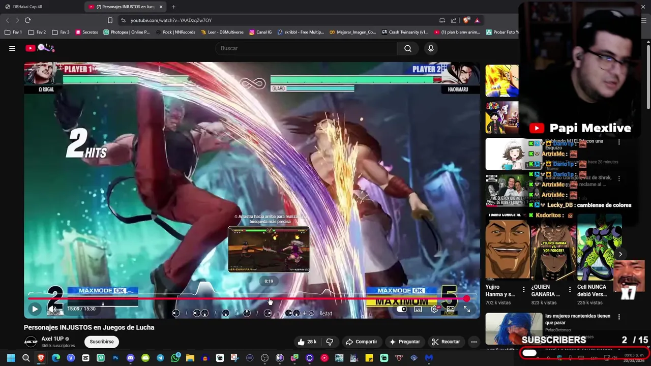This screenshot has width=651, height=366.
Task: Open options menu for ¿QUIEN GANARIA video
Action: coord(569,289)
